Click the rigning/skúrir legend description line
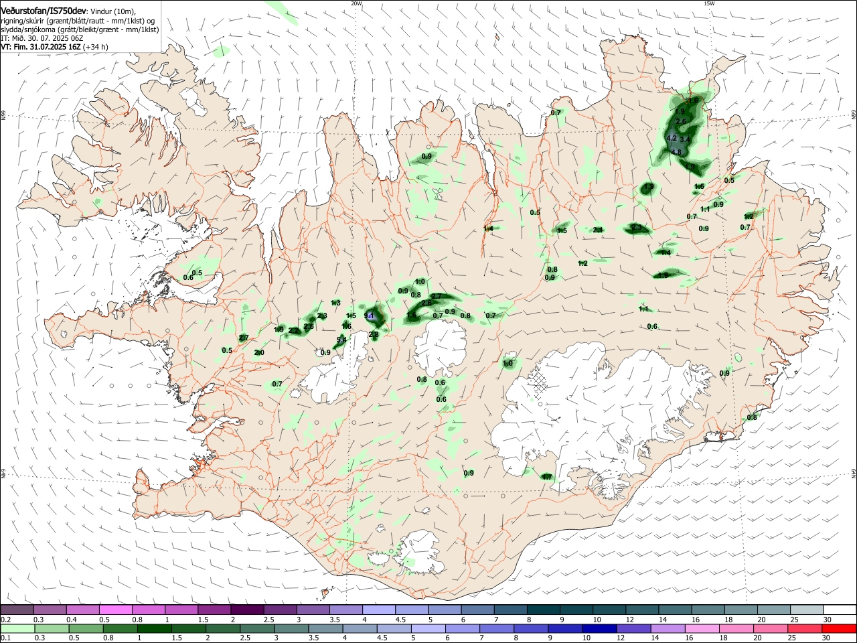This screenshot has height=643, width=857. click(79, 21)
